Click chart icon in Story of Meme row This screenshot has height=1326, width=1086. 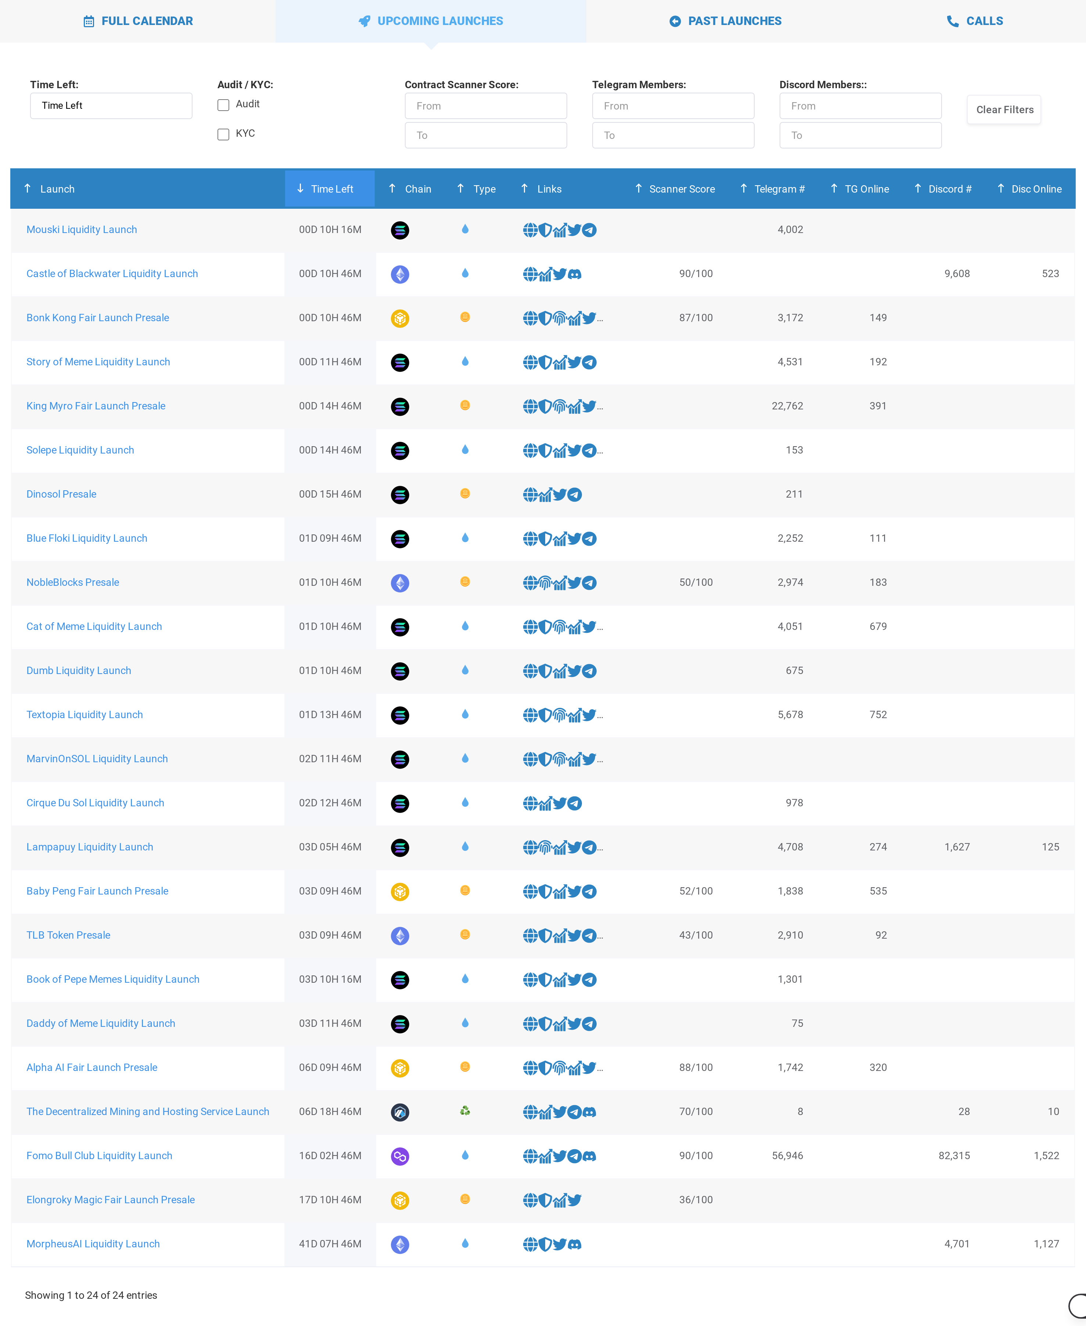pos(559,362)
